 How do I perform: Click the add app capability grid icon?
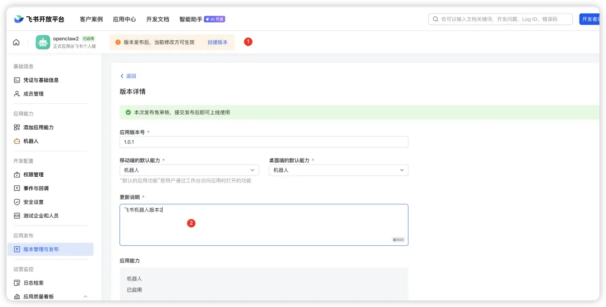pyautogui.click(x=17, y=127)
